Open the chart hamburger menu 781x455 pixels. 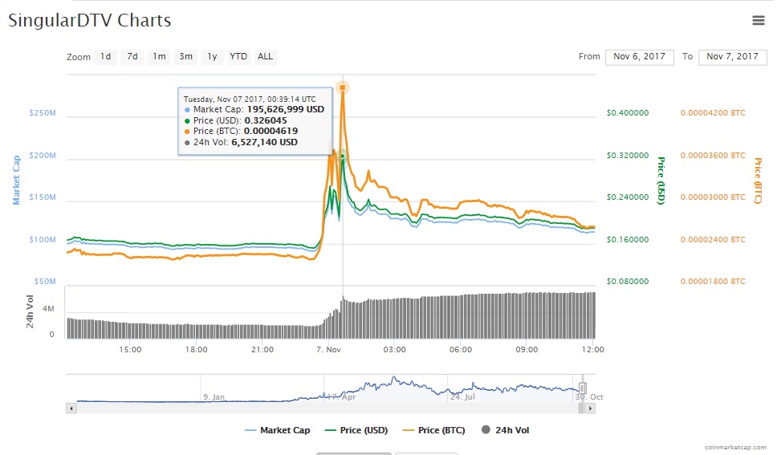(758, 20)
